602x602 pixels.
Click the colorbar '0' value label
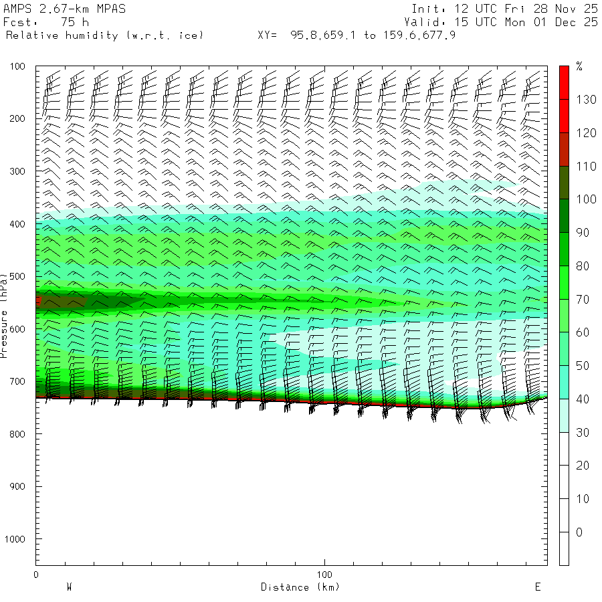point(579,532)
